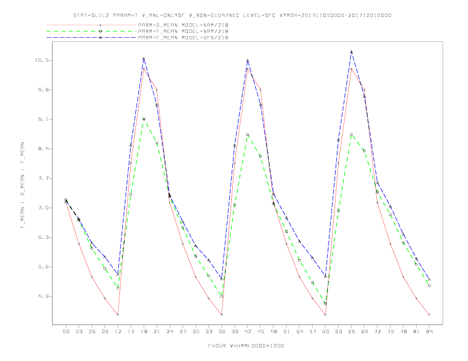This screenshot has height=361, width=468.
Task: Click x-axis tick label 33
Action: (209, 332)
